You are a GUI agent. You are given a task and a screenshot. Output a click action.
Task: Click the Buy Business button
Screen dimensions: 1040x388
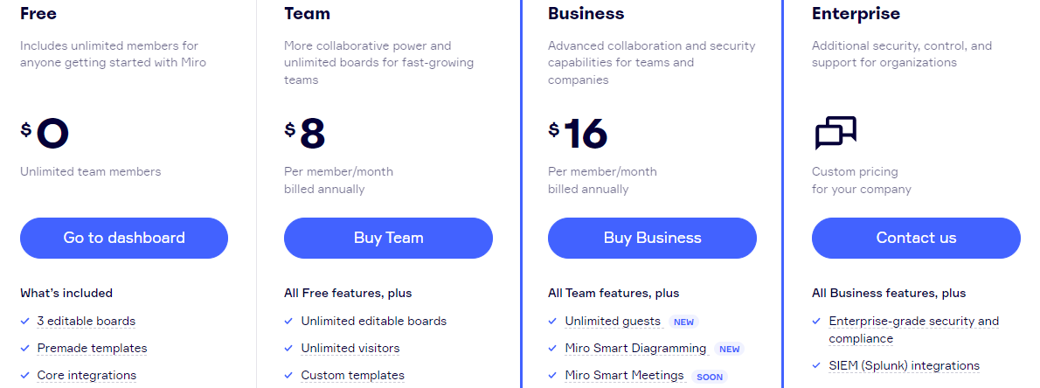pos(652,238)
